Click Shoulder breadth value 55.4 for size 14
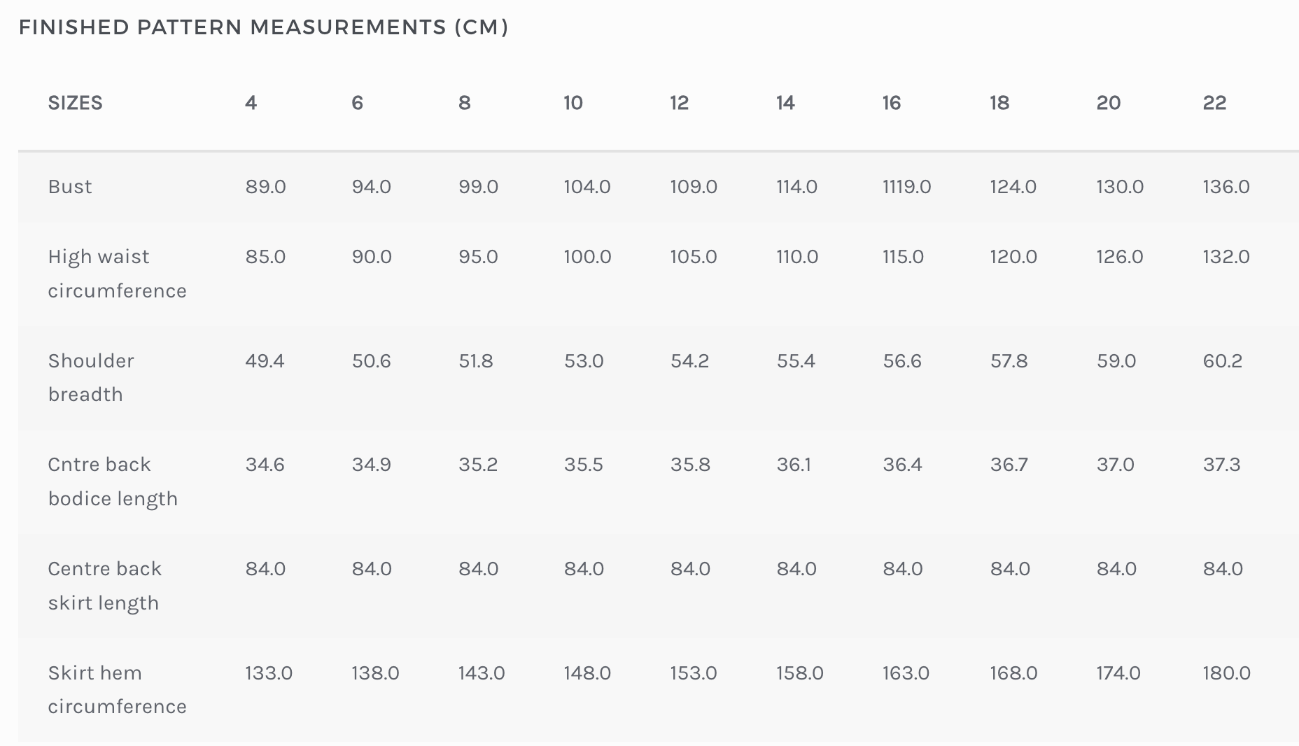 coord(796,361)
